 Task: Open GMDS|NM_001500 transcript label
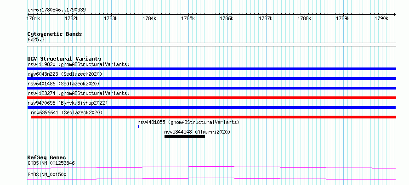(47, 174)
